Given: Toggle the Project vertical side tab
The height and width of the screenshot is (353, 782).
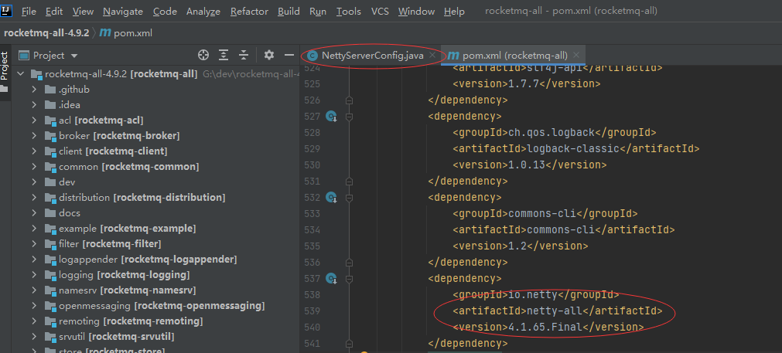Looking at the screenshot, I should tap(5, 71).
